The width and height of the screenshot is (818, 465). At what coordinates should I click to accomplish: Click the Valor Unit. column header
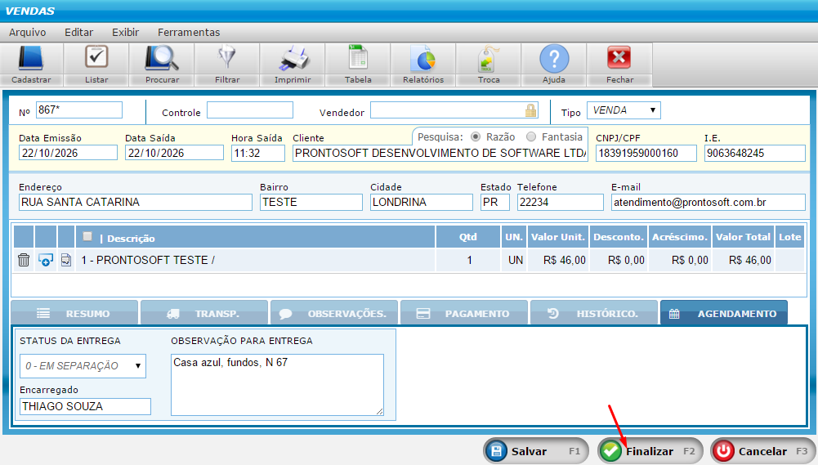click(557, 237)
